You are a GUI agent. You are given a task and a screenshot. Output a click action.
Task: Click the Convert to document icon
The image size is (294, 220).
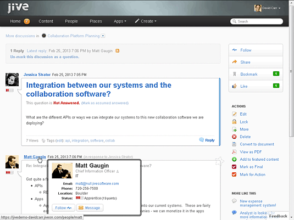234,144
